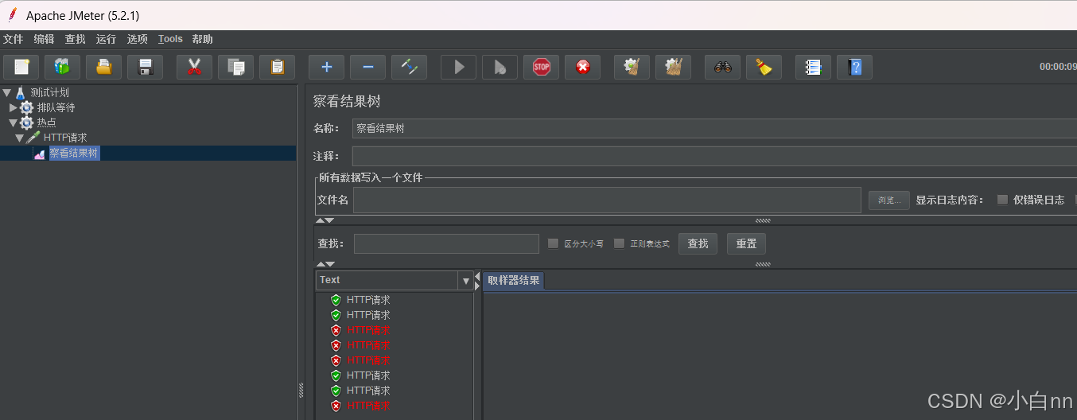Reset search with the yellow brush icon

(764, 67)
